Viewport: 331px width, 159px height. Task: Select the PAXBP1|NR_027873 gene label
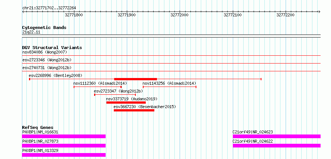pos(40,141)
